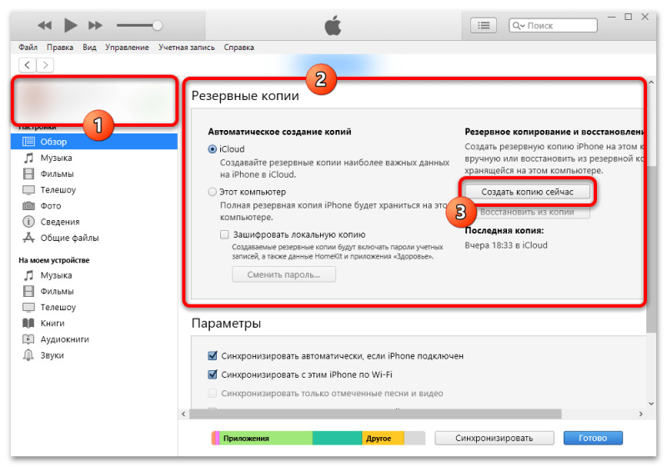Click the play button

pos(70,26)
